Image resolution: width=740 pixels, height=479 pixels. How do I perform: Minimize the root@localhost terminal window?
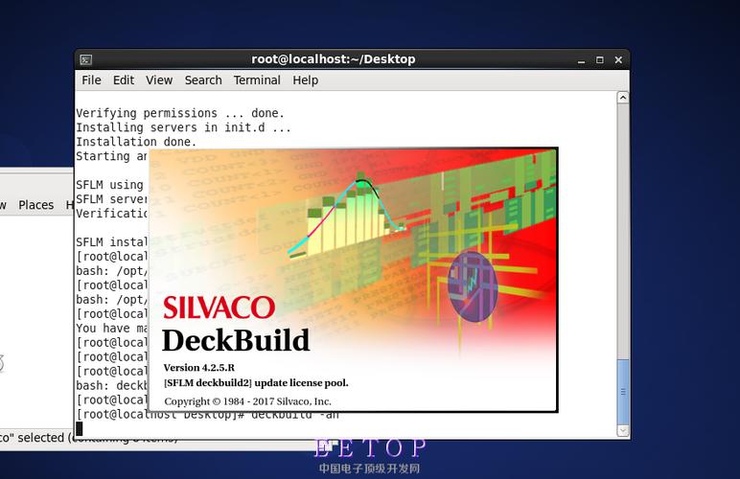[582, 60]
